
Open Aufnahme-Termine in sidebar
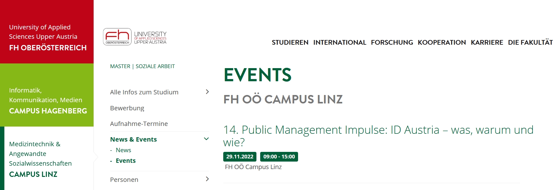pyautogui.click(x=139, y=124)
